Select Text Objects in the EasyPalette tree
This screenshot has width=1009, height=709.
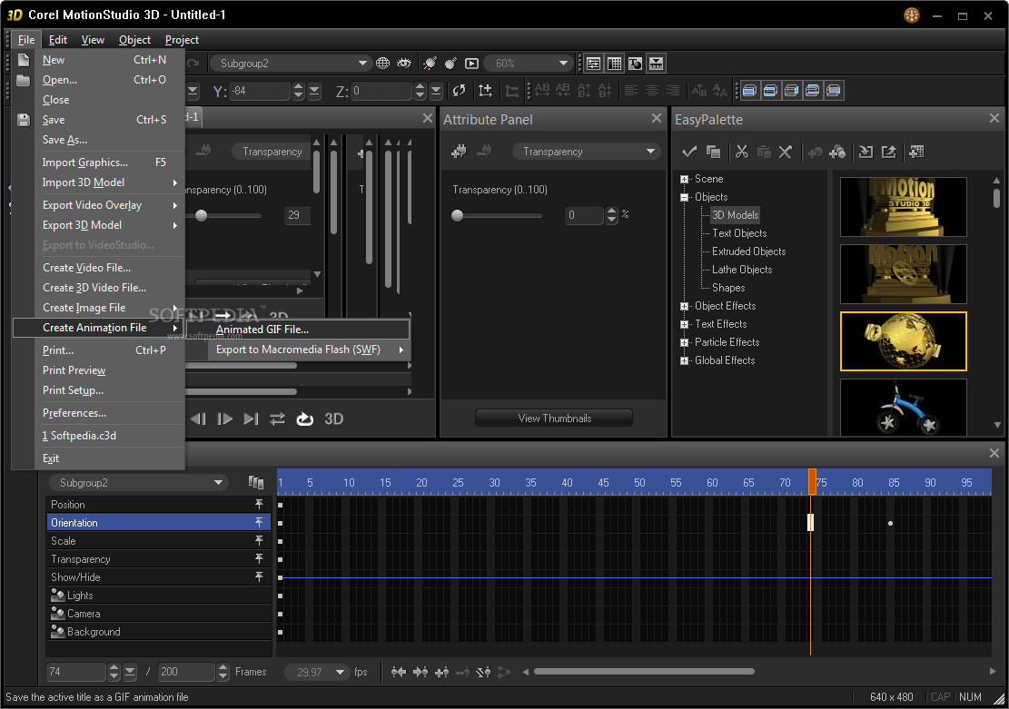[x=739, y=233]
